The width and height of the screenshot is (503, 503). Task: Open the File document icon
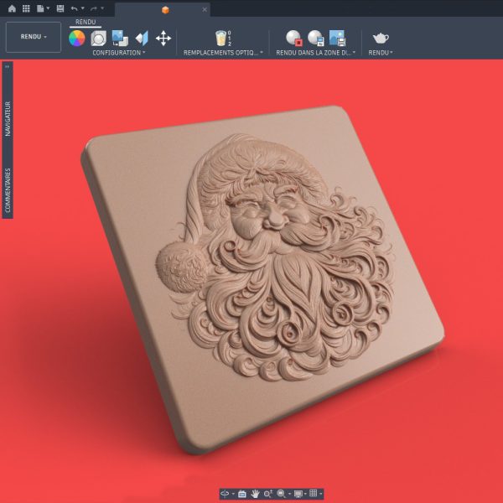(x=40, y=8)
